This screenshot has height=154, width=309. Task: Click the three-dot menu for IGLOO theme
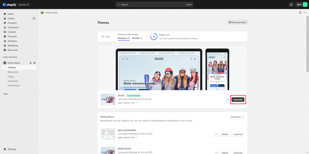228,100
